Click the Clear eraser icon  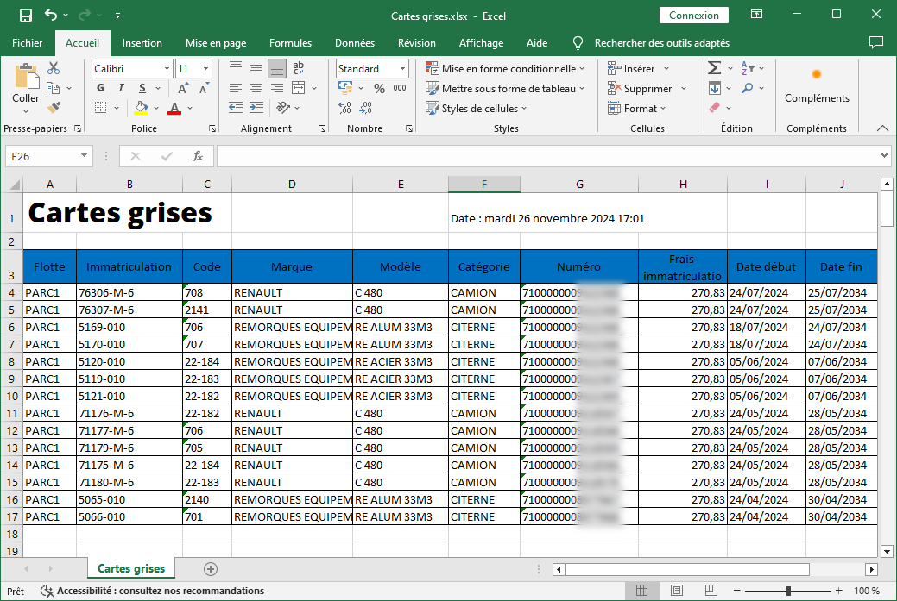tap(715, 108)
